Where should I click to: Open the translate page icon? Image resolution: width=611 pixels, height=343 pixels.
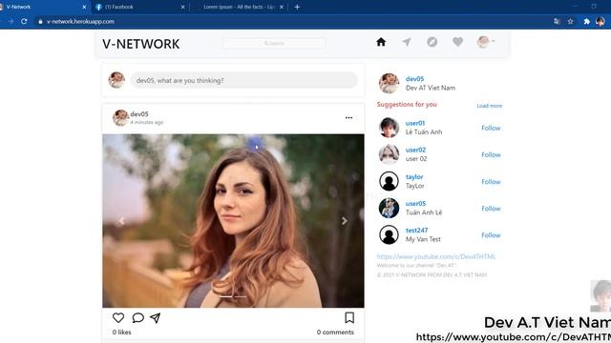click(557, 21)
